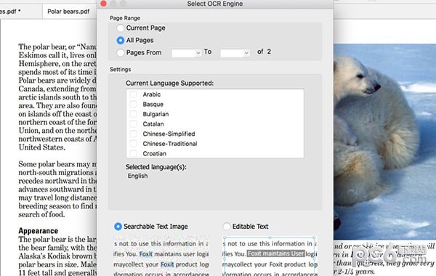The width and height of the screenshot is (436, 276).
Task: Click the Editable Text preview thumbnail
Action: coord(270,256)
